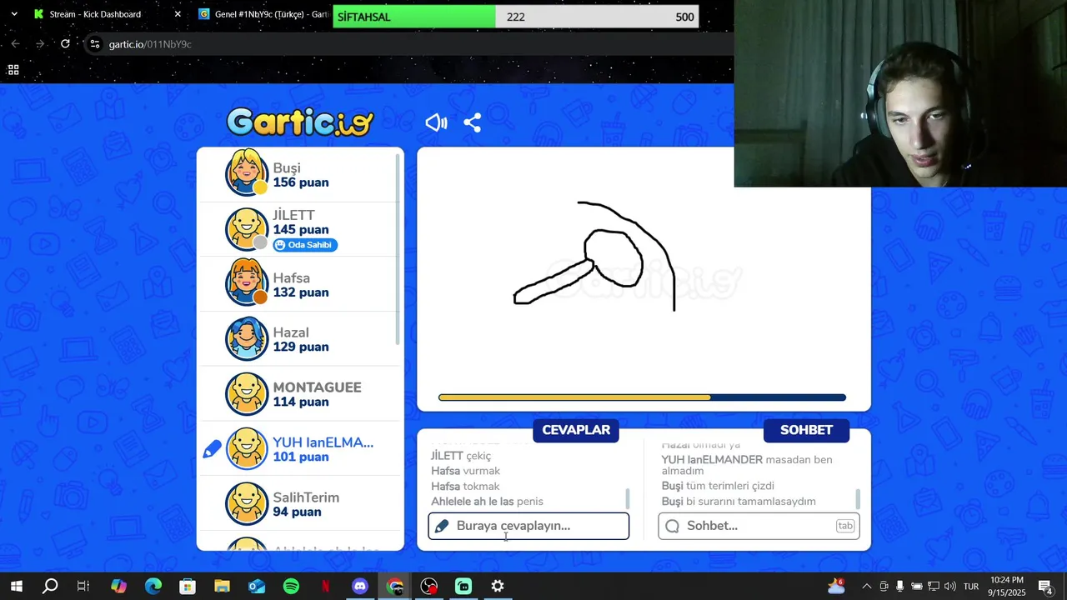Click the blue drawing pencil indicator
Screen dimensions: 1067x600
(212, 449)
